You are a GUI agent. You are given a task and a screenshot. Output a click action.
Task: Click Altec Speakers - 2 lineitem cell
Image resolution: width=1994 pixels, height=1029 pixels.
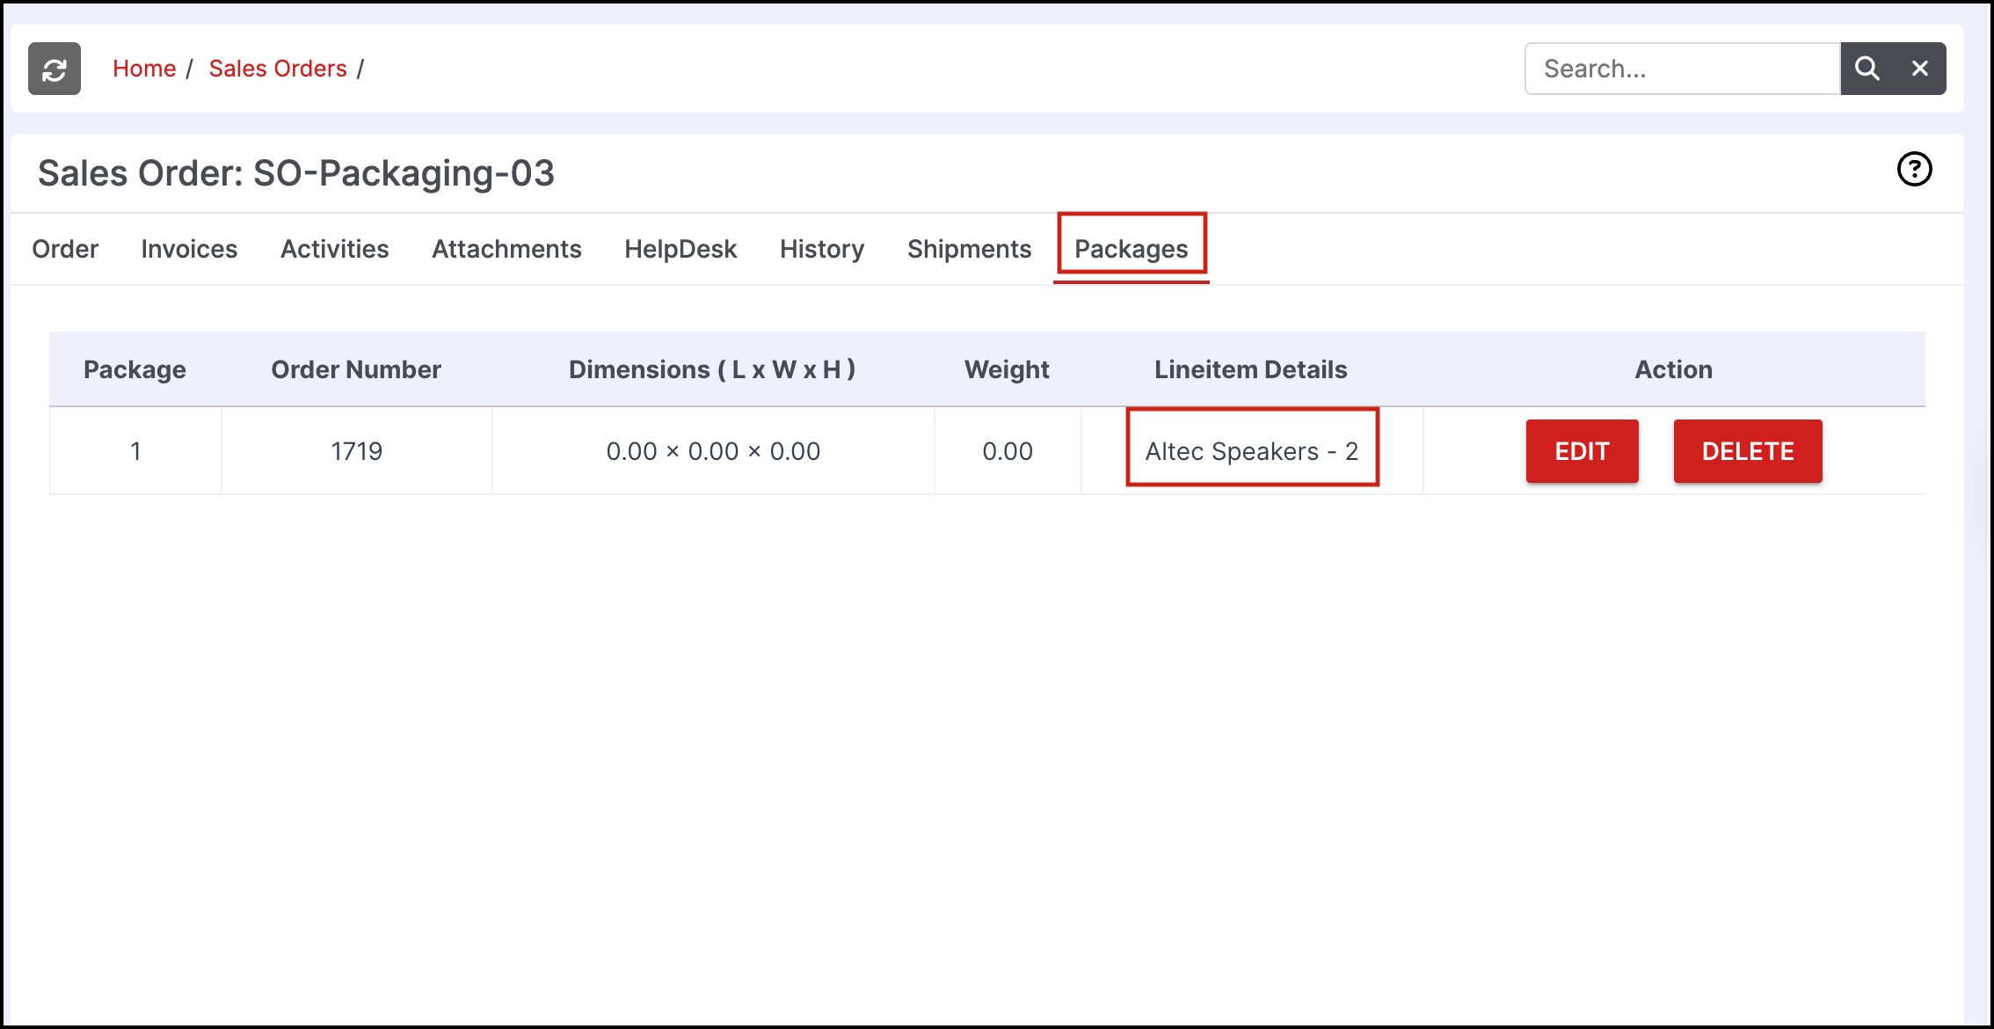1251,451
